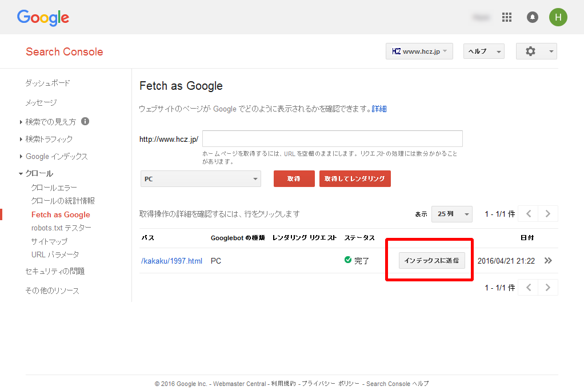
Task: Open the 25 列 rows-per-page dropdown
Action: [452, 214]
